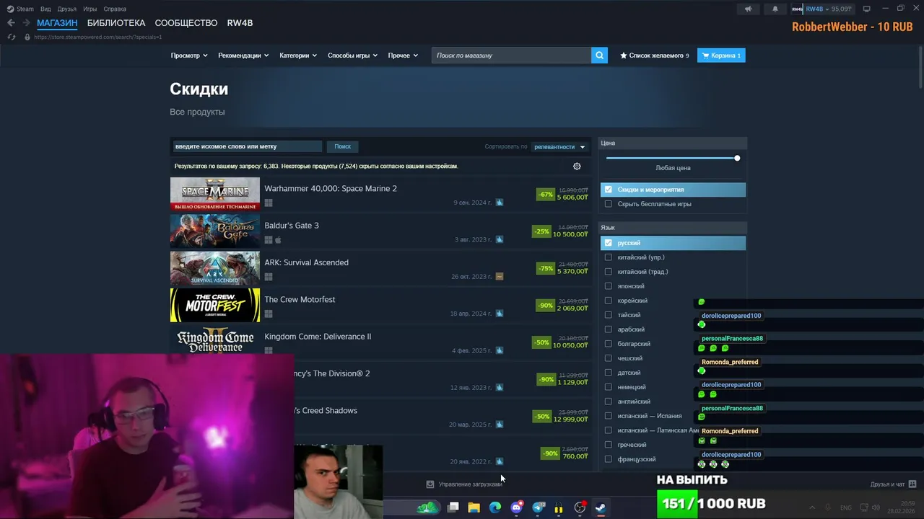
Task: Open the Корзина cart button
Action: tap(721, 56)
